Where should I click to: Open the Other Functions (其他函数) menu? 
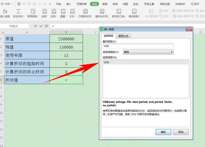tap(134, 13)
